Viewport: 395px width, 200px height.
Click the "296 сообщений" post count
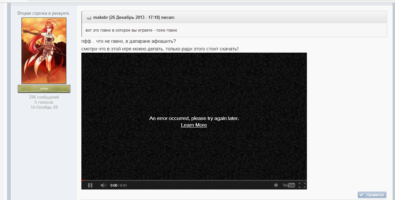coord(44,97)
